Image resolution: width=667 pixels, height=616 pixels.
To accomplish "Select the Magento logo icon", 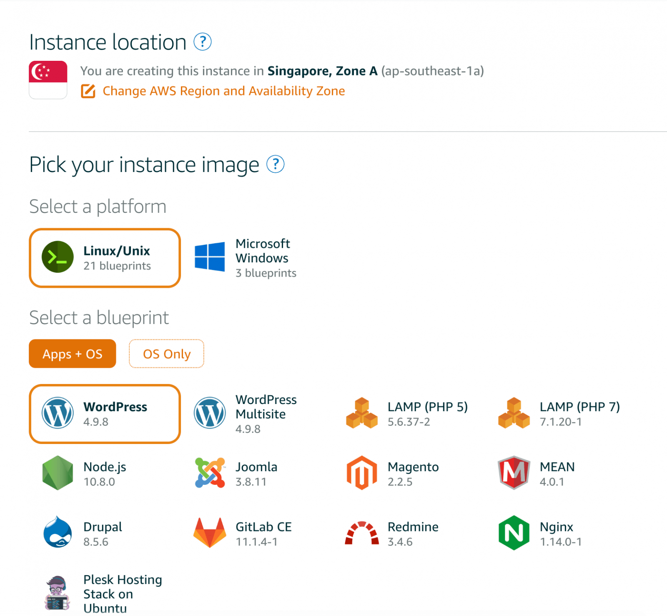I will [x=362, y=473].
